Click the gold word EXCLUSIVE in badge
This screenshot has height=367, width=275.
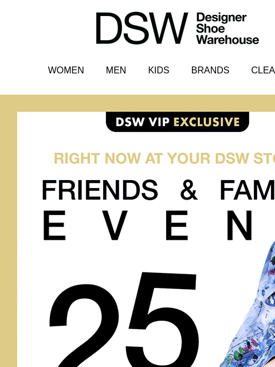[207, 122]
